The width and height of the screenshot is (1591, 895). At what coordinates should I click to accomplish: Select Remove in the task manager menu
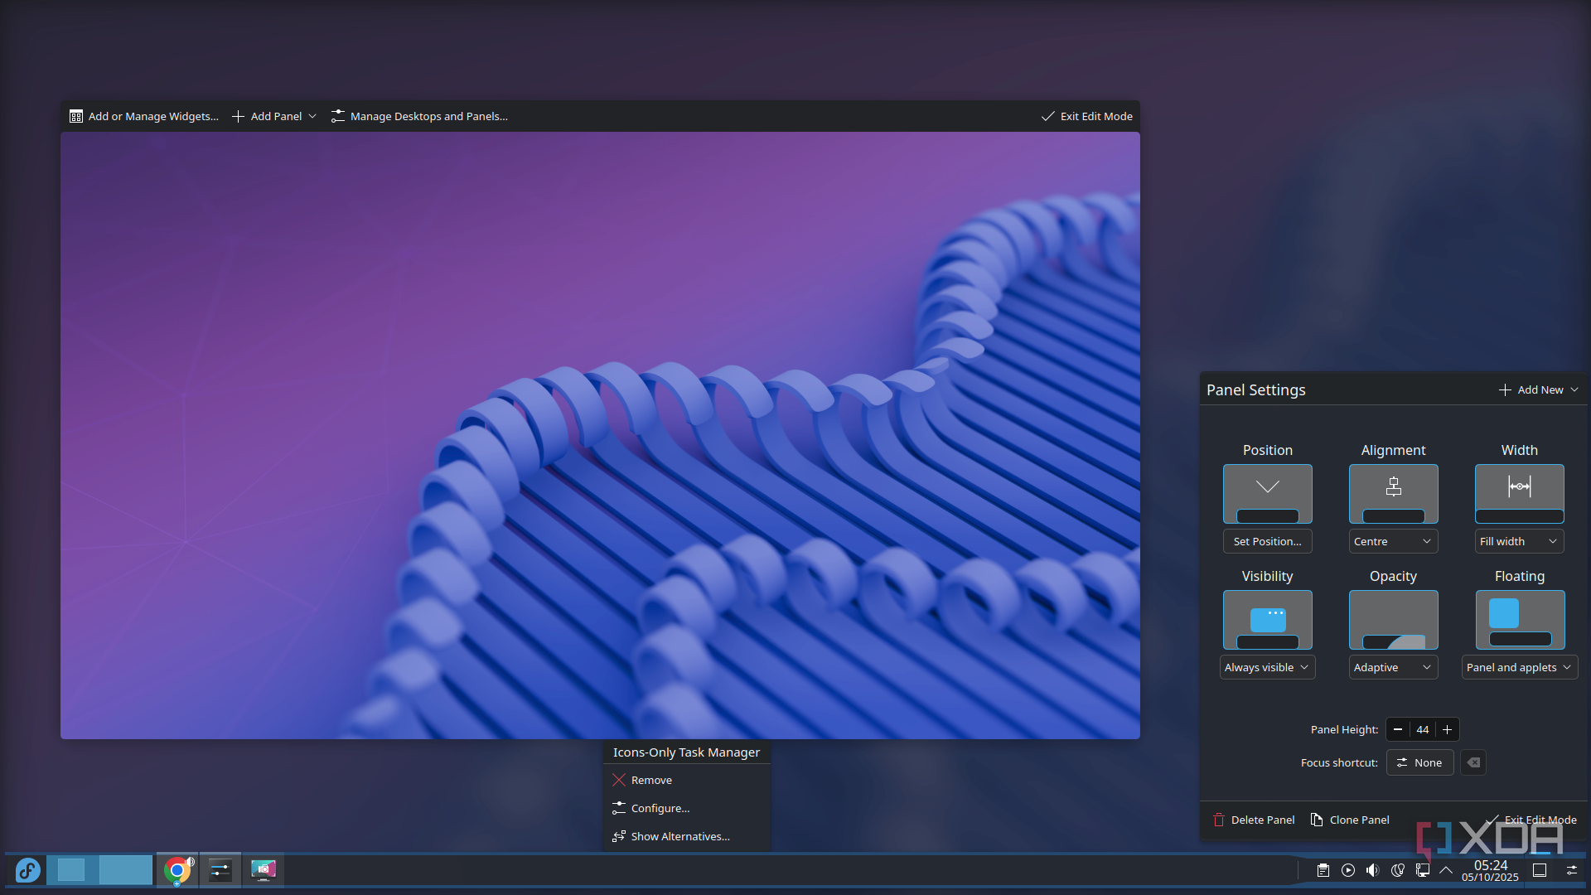(651, 780)
